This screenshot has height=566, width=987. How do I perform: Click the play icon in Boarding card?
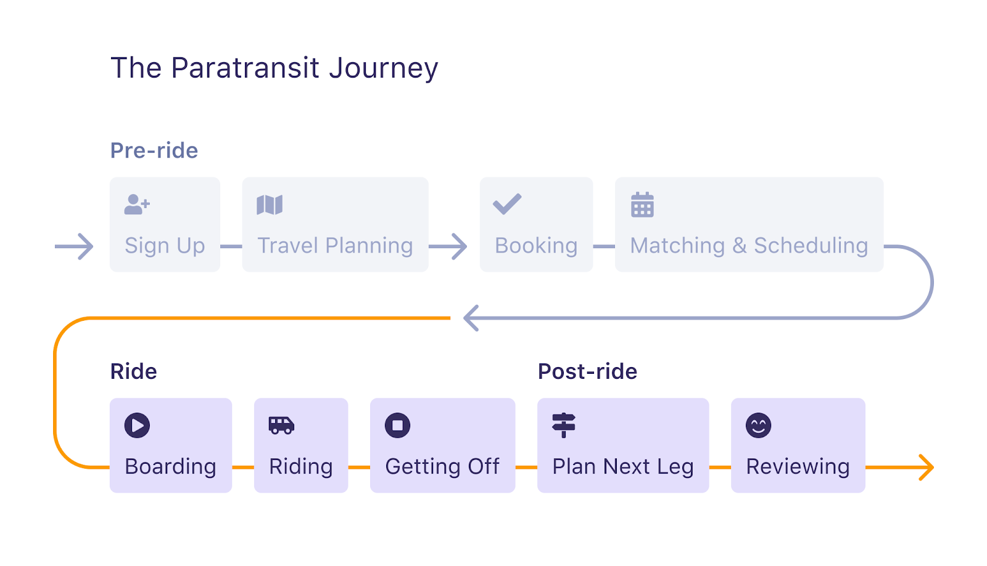click(137, 426)
